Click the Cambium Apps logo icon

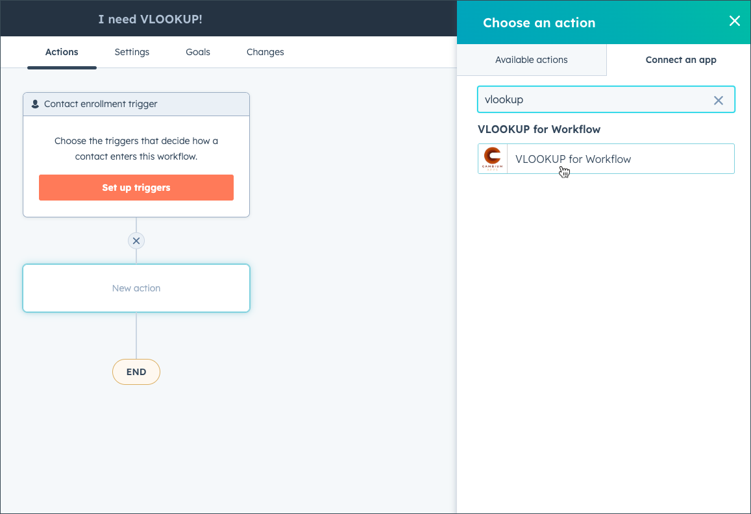click(x=493, y=158)
